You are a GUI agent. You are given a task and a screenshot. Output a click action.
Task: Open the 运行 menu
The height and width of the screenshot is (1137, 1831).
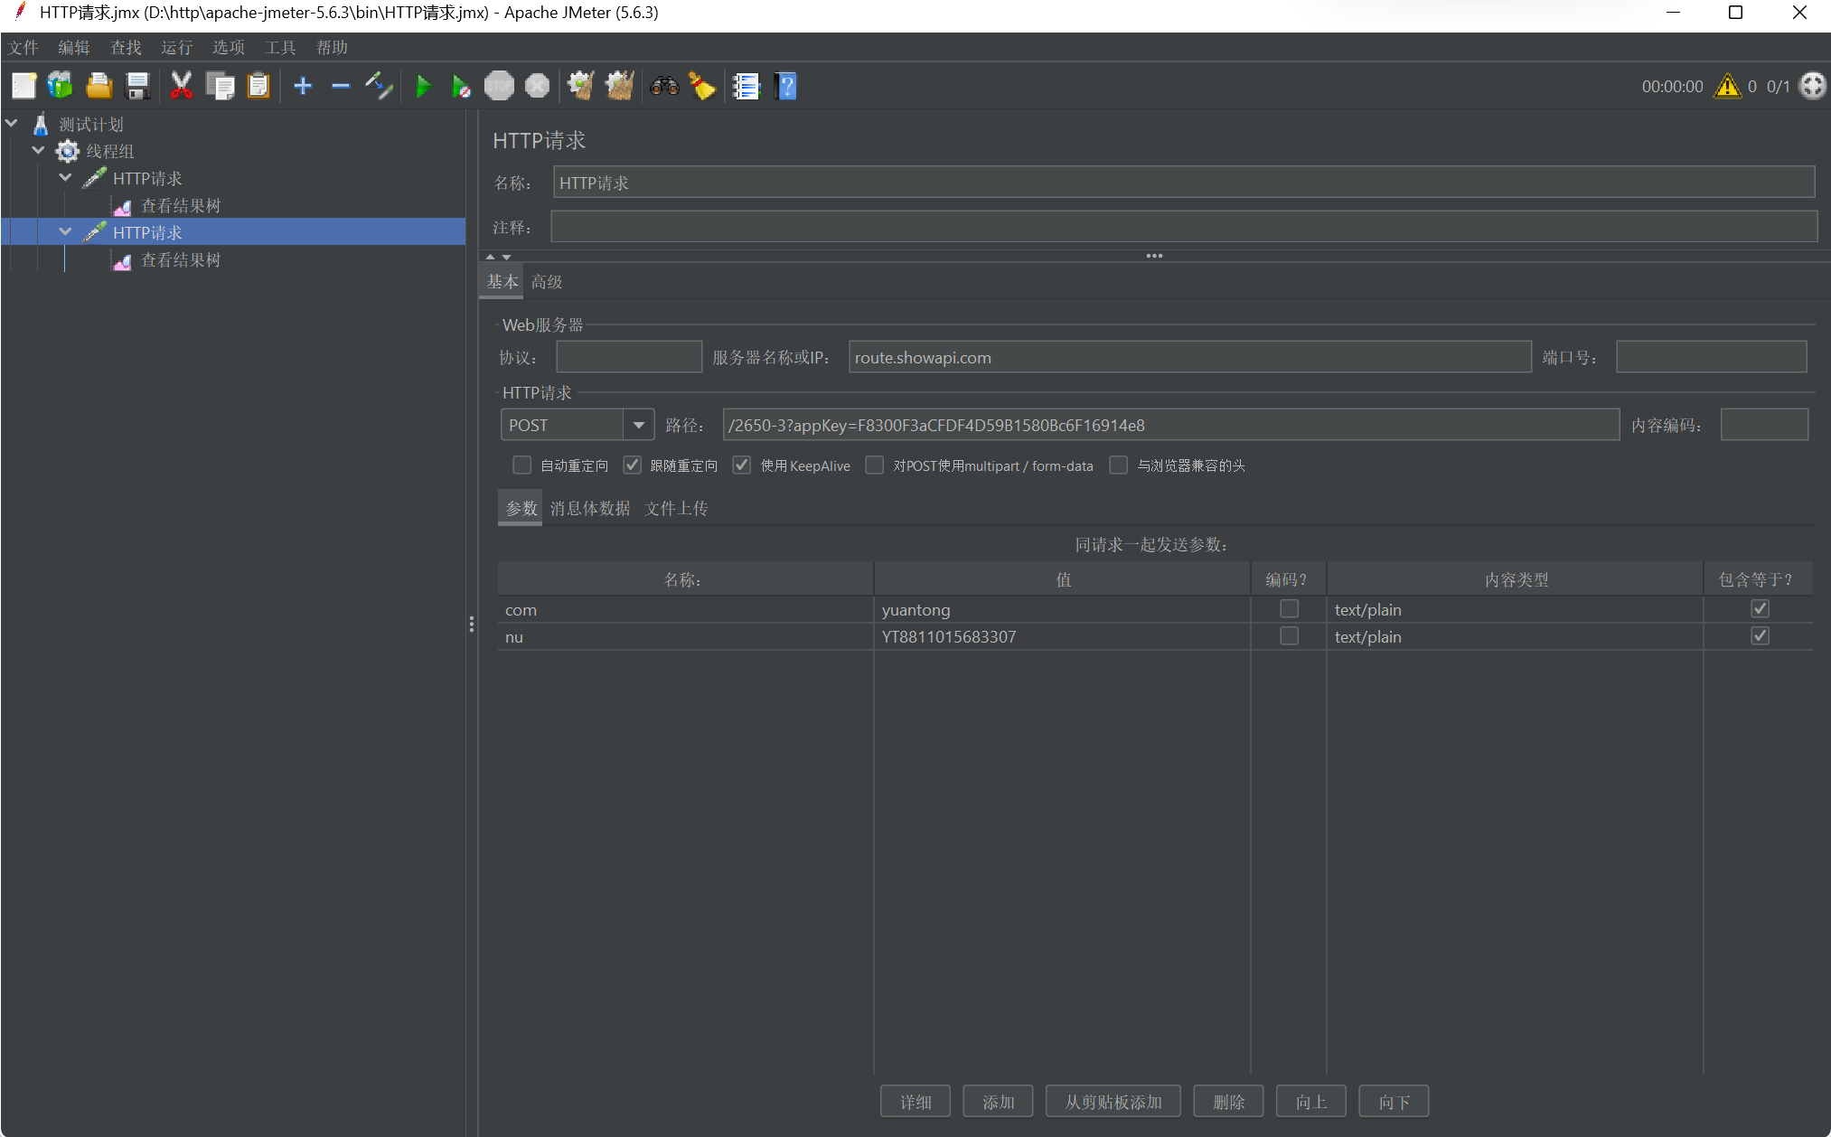(176, 48)
